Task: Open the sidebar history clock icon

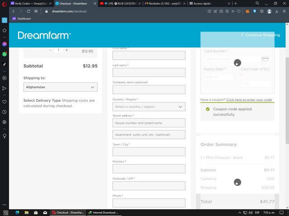Action: [x=5, y=112]
